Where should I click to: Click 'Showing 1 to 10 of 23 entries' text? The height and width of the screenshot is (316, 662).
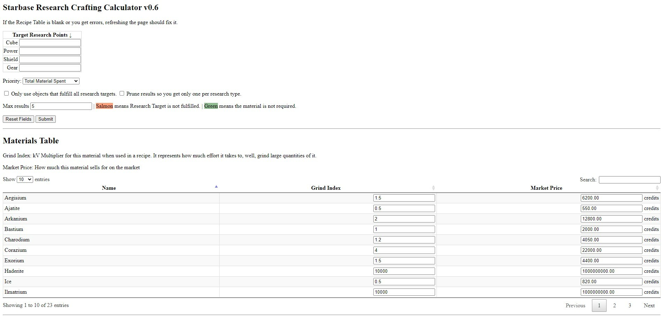(x=36, y=305)
